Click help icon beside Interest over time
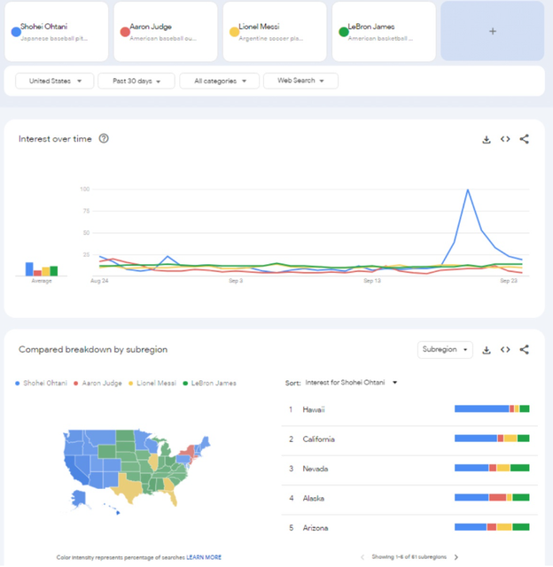Screen dimensions: 553x567 [x=104, y=138]
